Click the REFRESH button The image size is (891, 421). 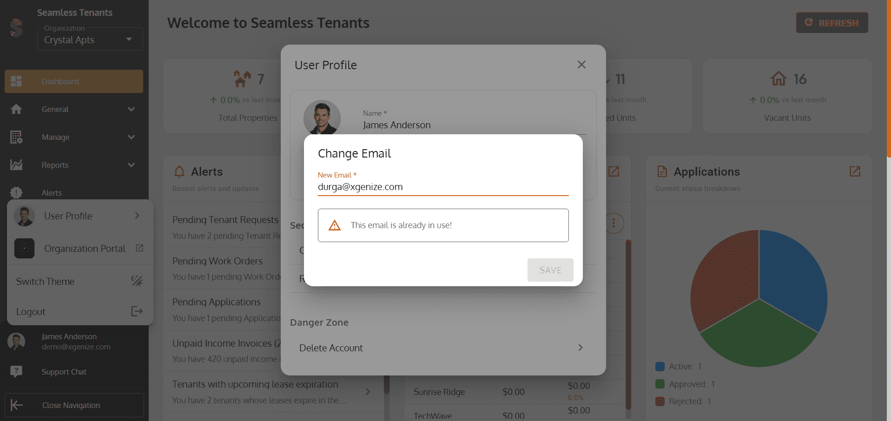tap(832, 23)
